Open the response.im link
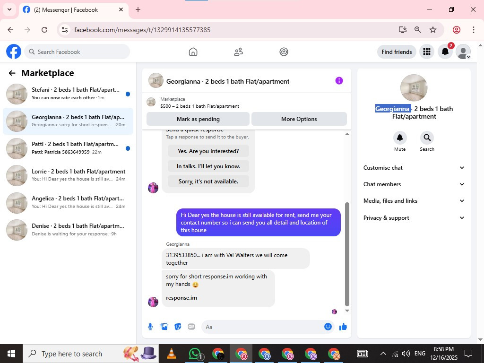This screenshot has width=484, height=363. [x=181, y=298]
